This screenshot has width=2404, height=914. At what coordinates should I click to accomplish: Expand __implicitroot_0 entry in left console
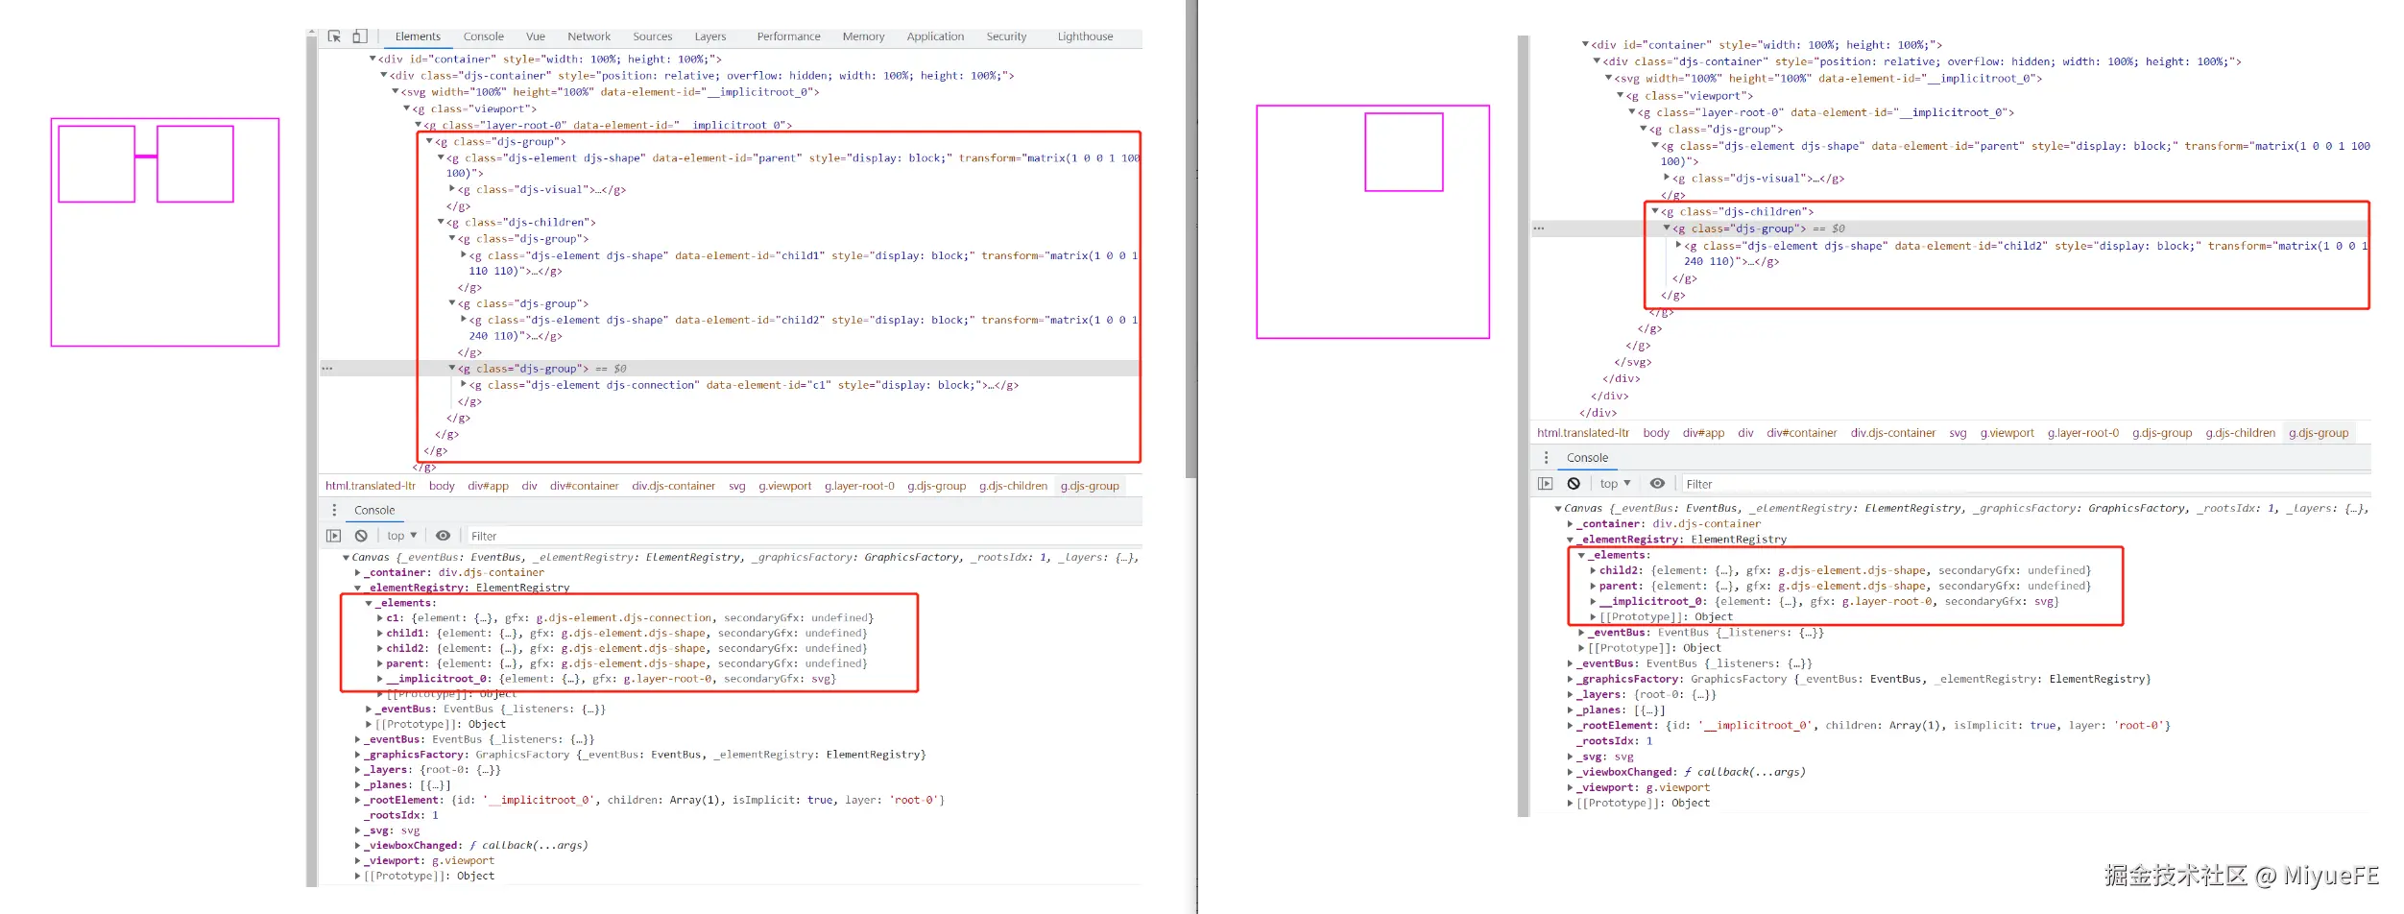tap(380, 679)
